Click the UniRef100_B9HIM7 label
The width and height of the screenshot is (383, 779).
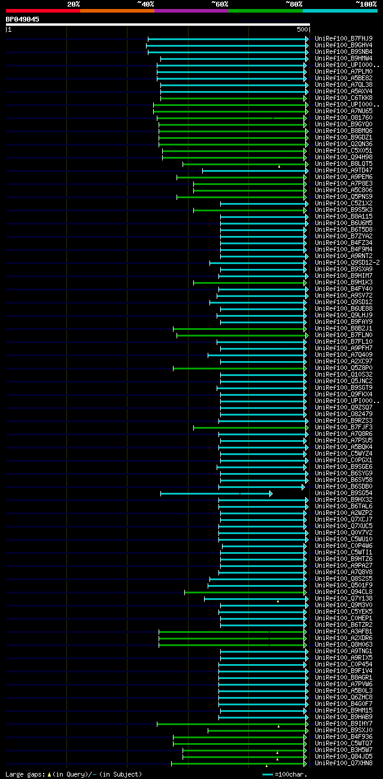[344, 275]
